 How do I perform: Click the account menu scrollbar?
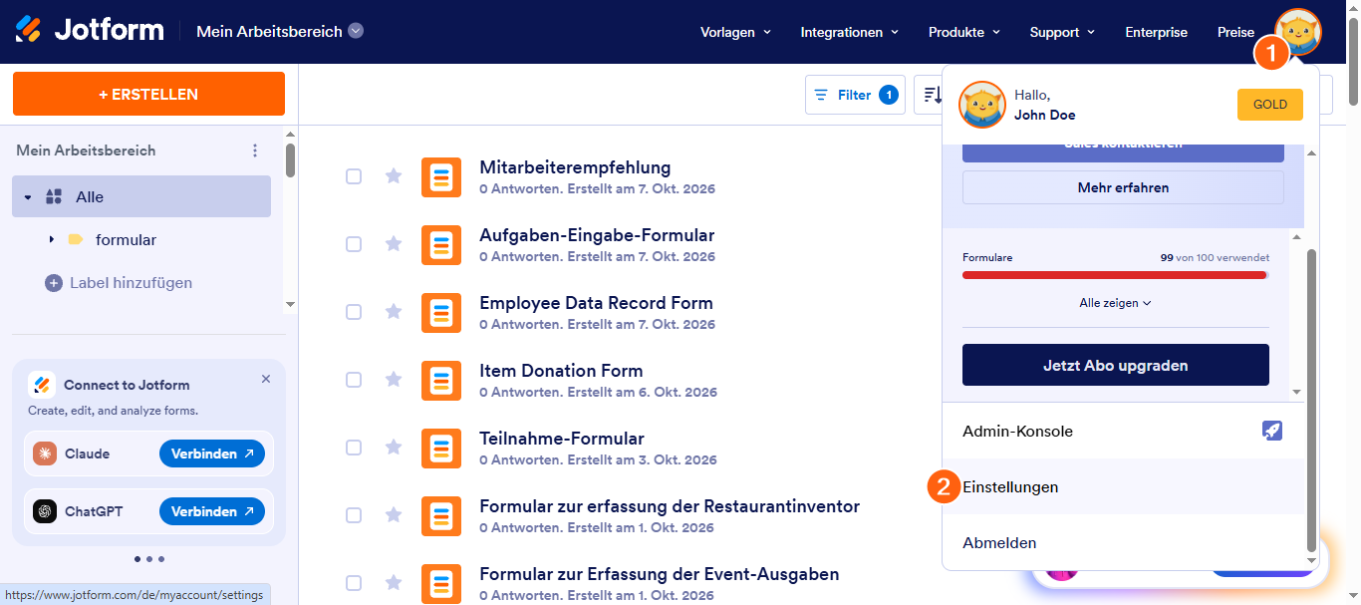click(1312, 399)
